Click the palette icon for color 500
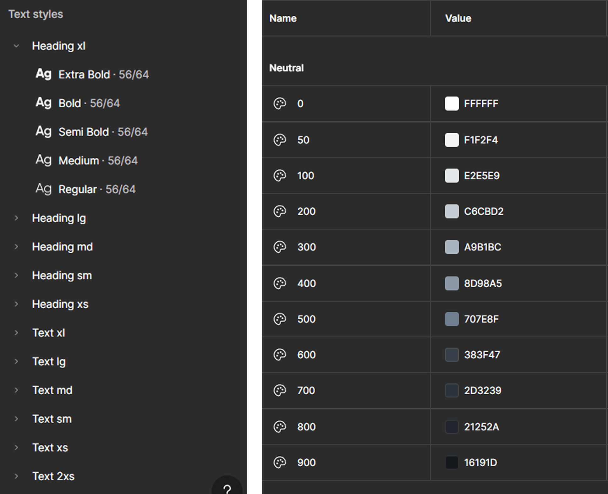Screen dimensions: 608x494 280,319
